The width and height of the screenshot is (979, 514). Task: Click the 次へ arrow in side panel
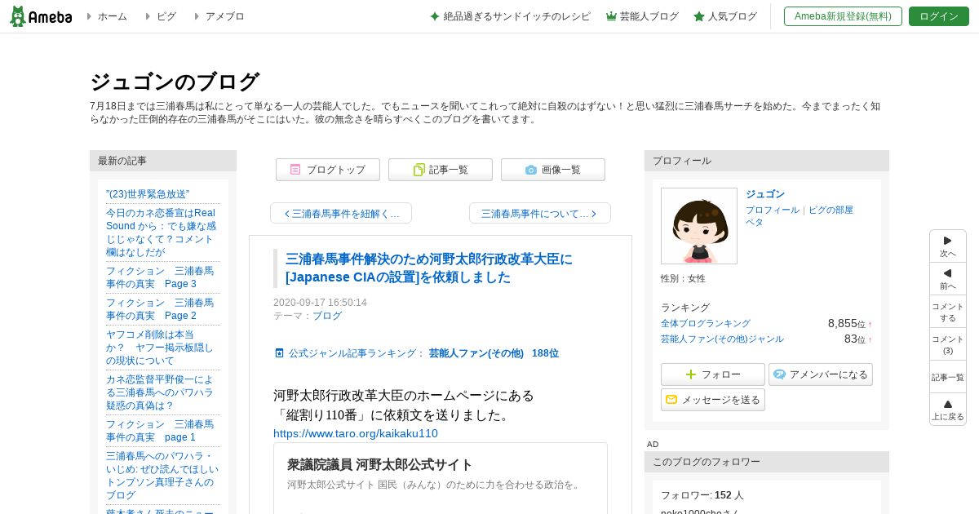pos(948,246)
